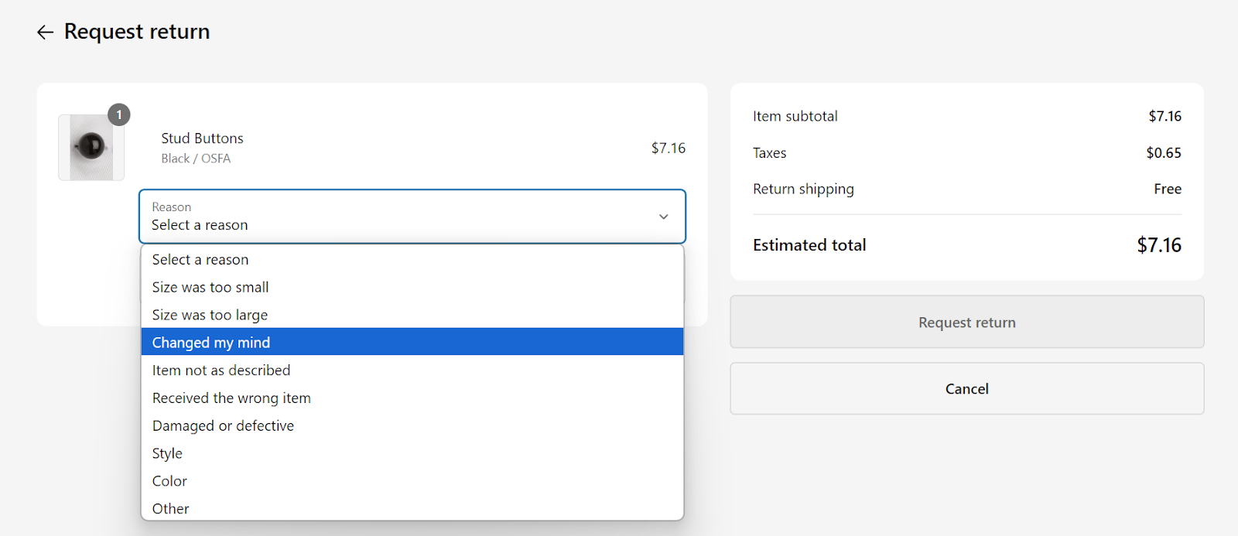
Task: Click the 'Return shipping' label
Action: pyautogui.click(x=803, y=189)
